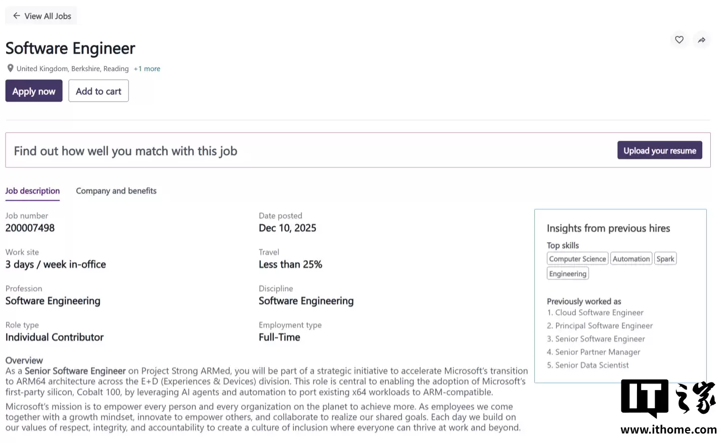Click the IT home logo watermark
Screen dimensions: 728x443
[x=668, y=398]
